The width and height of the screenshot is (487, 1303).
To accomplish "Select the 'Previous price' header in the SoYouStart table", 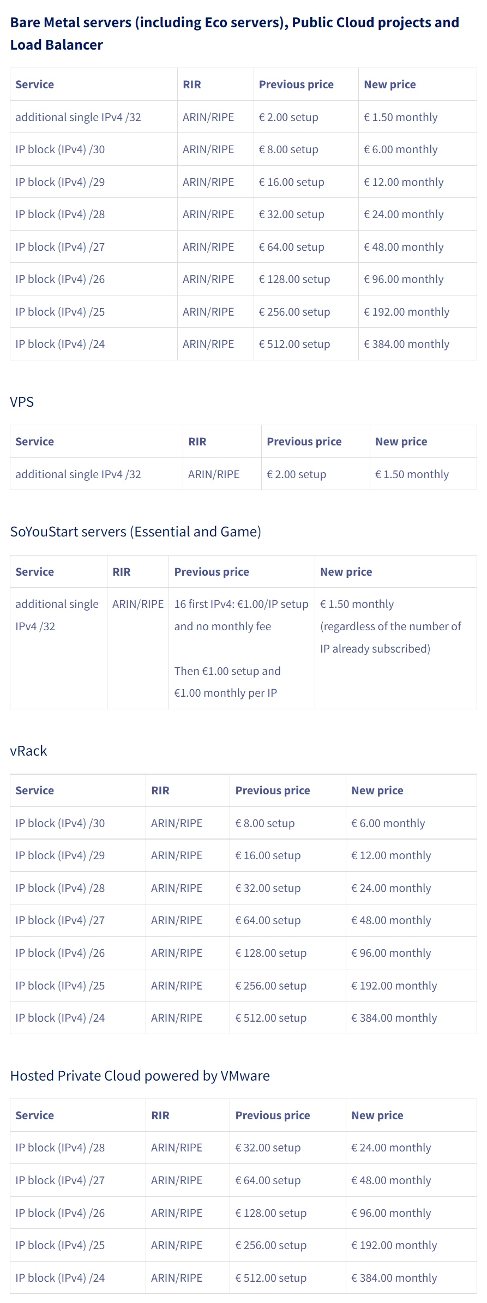I will click(x=212, y=572).
